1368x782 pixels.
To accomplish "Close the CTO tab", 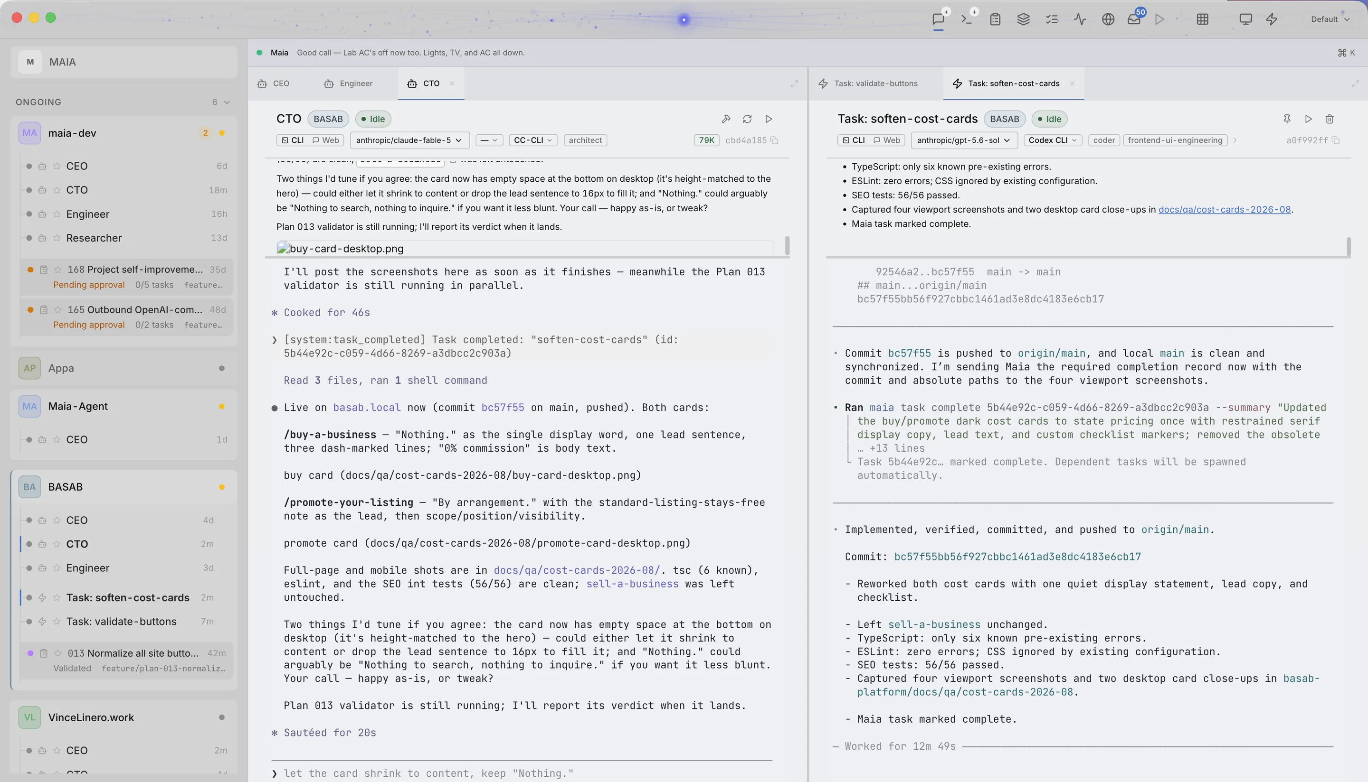I will tap(452, 84).
